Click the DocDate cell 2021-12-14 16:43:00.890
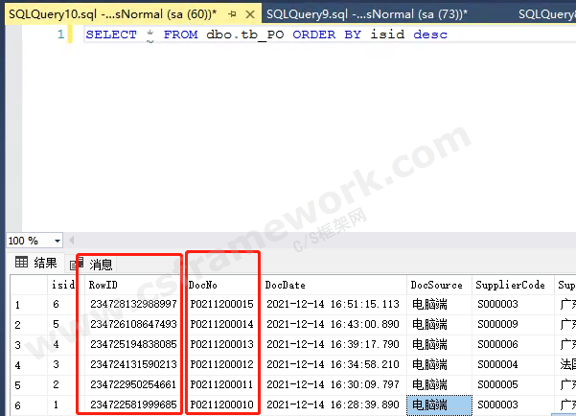 [333, 324]
